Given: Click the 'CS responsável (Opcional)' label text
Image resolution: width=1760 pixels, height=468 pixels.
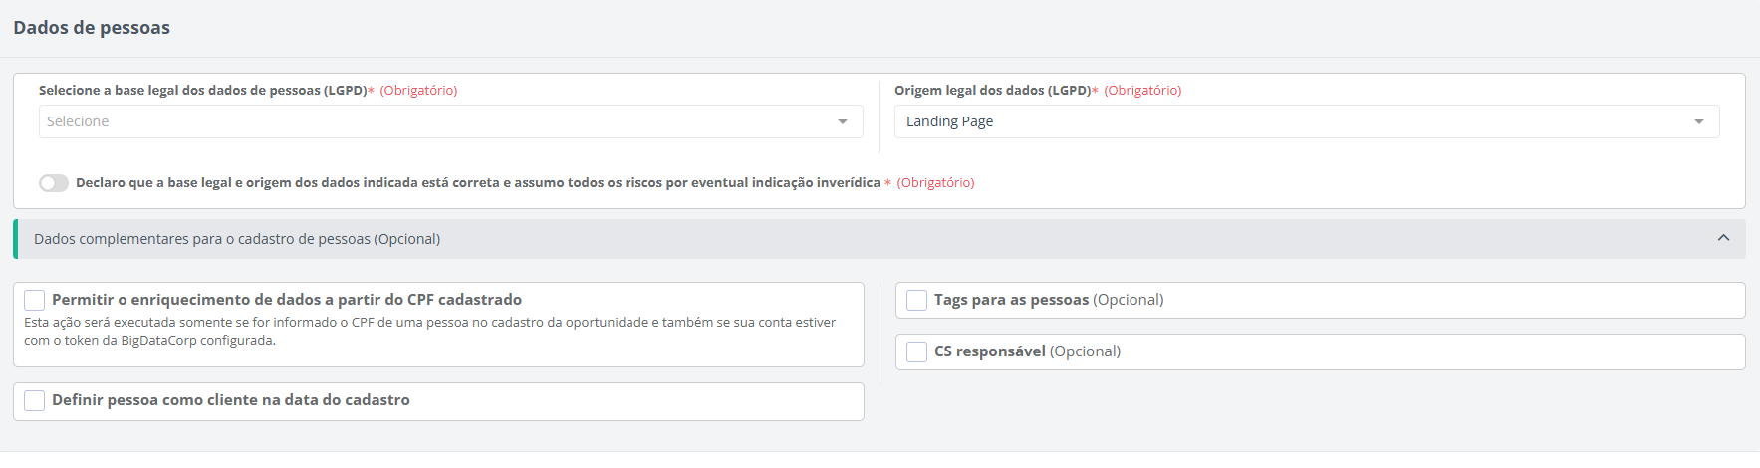Looking at the screenshot, I should tap(1027, 351).
